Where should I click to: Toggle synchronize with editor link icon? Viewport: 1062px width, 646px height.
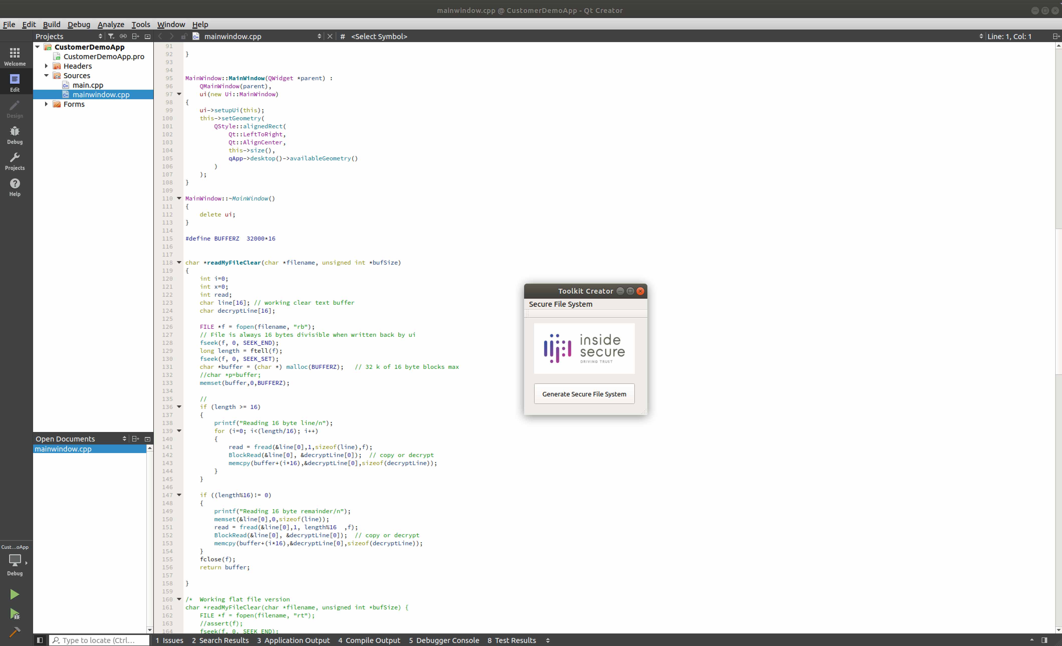pyautogui.click(x=123, y=36)
